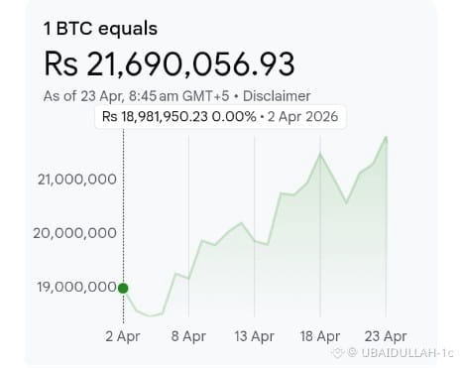Click the 0.00% change in tooltip
This screenshot has height=368, width=461.
tap(234, 117)
